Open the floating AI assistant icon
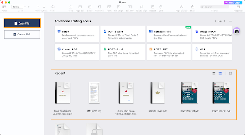Image resolution: width=245 pixels, height=135 pixels. [x=237, y=31]
